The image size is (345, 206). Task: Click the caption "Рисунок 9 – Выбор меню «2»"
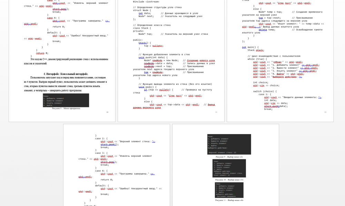pyautogui.click(x=229, y=157)
